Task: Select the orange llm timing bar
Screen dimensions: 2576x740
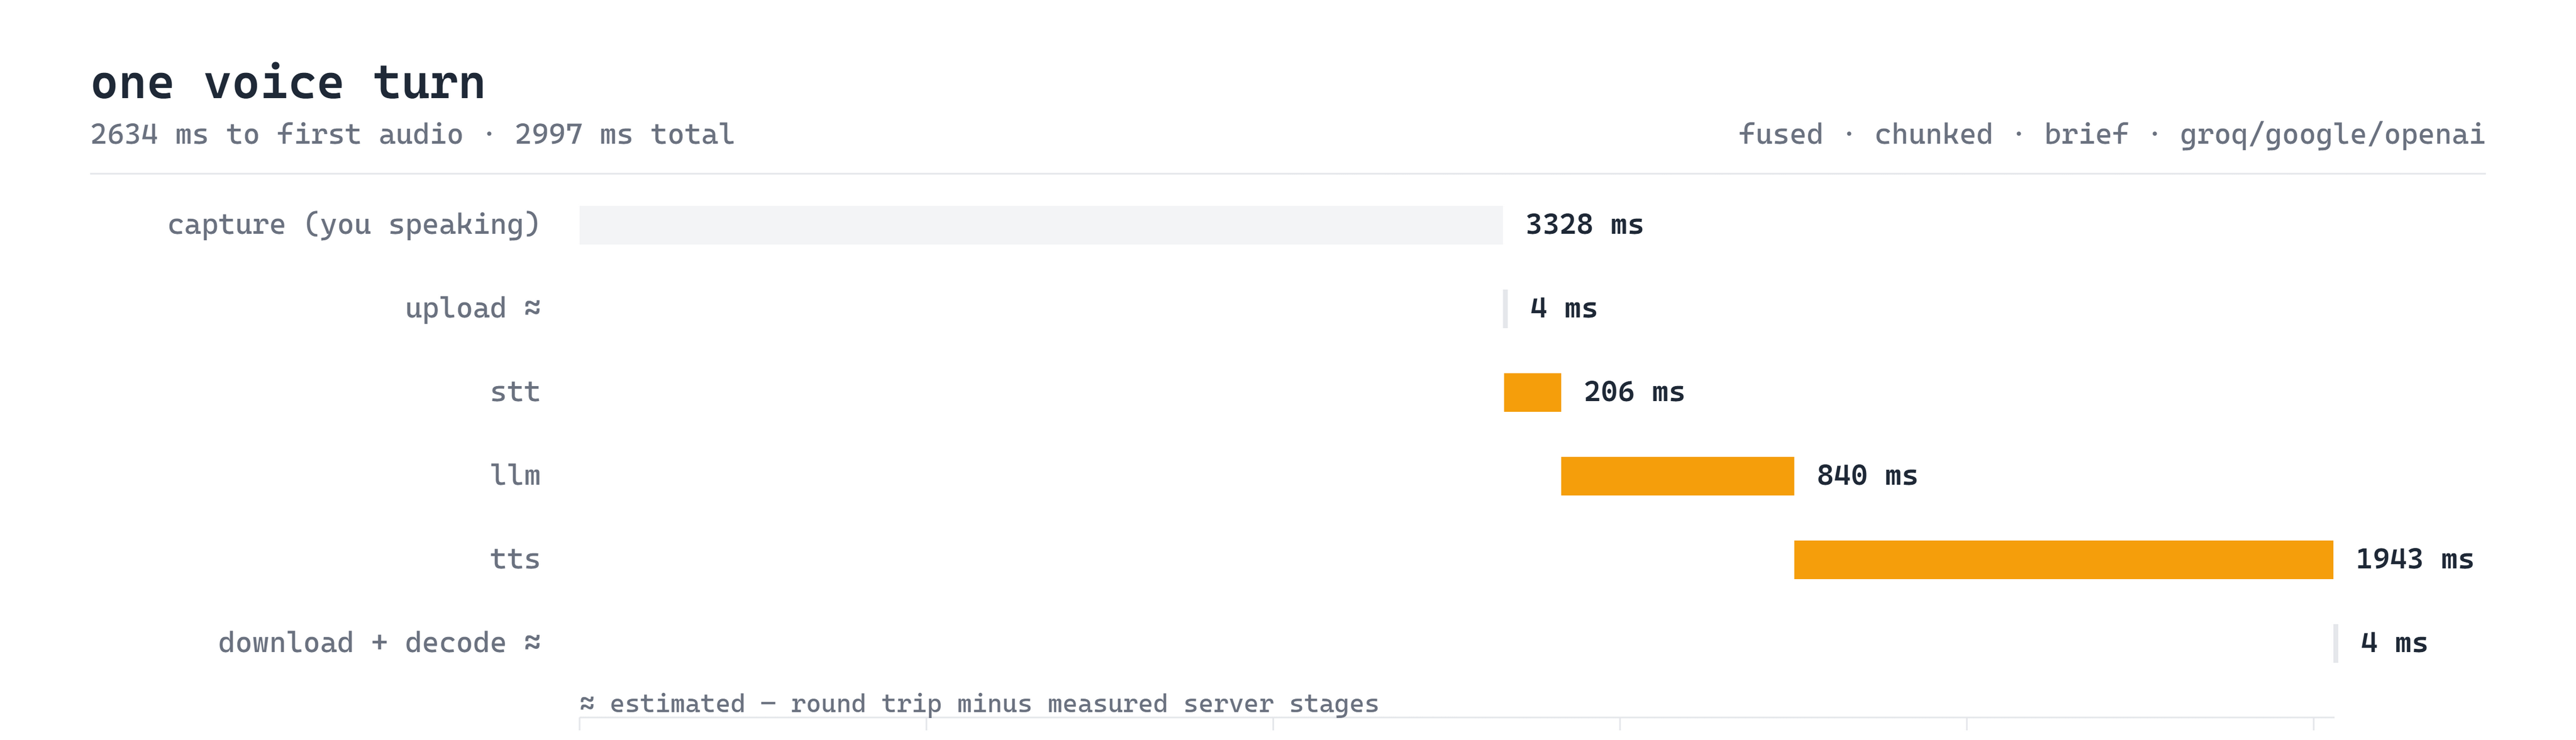Action: (x=1677, y=476)
